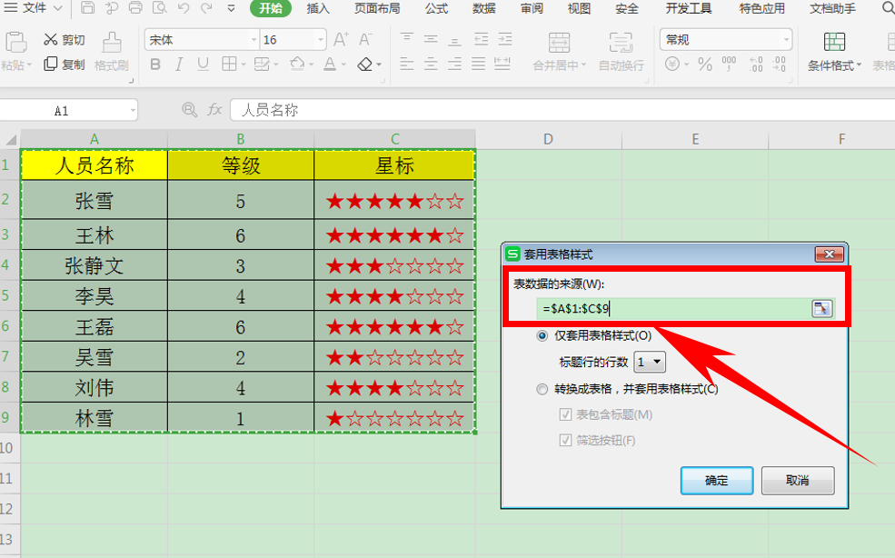Click the Copy (复制) button
Viewport: 895px width, 558px height.
pos(64,64)
